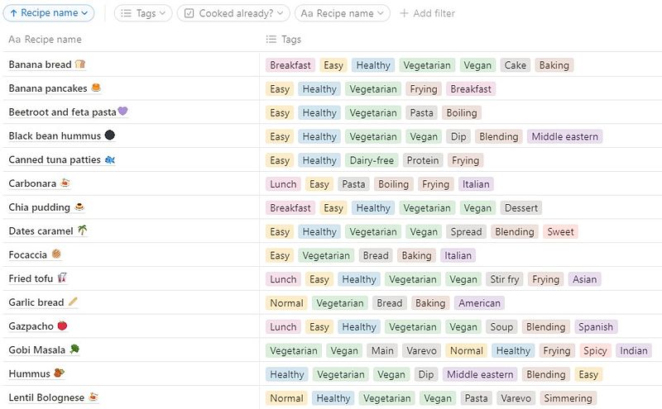Screen dimensions: 662x409
Task: Click the purple Middle eastern tag on Black bean hummus
Action: point(564,136)
